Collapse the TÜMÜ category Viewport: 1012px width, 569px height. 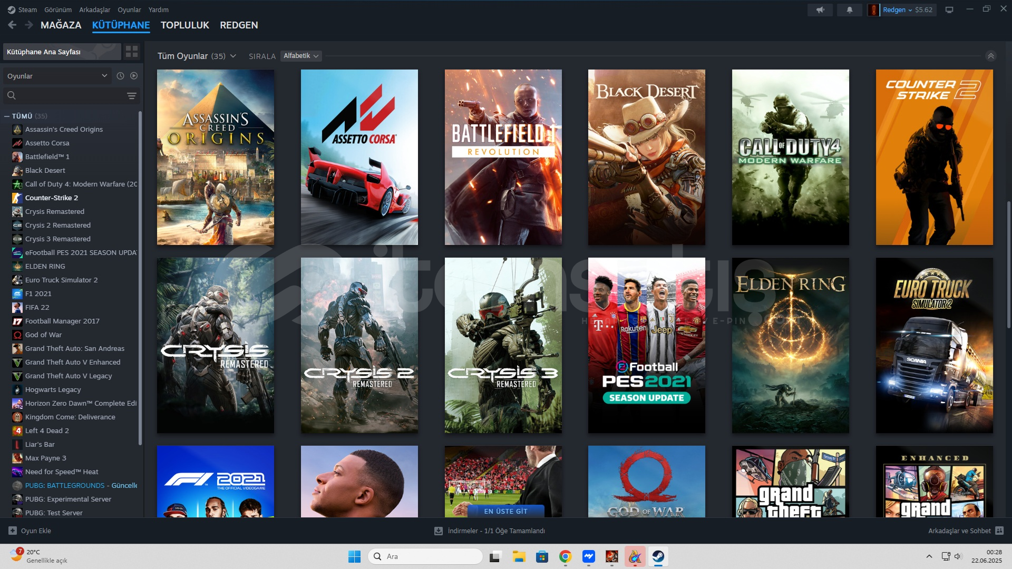tap(7, 116)
